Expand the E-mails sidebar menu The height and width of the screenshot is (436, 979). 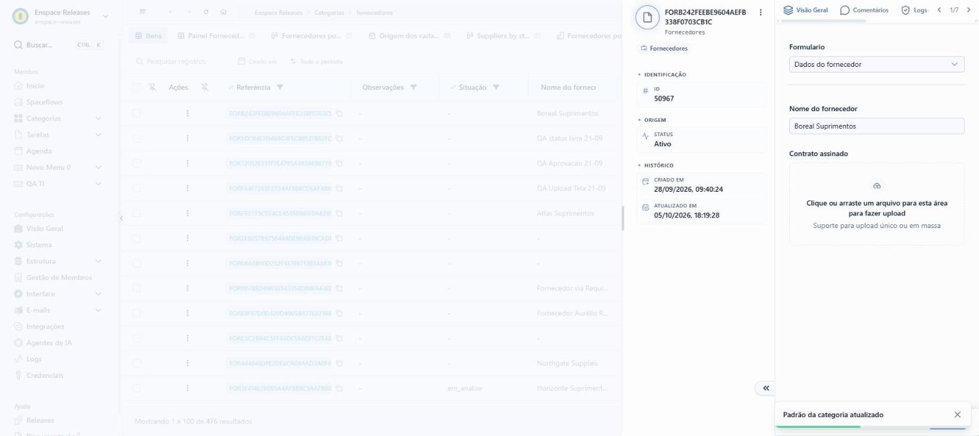[99, 310]
